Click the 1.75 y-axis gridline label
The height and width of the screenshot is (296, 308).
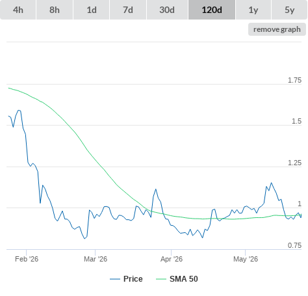pyautogui.click(x=294, y=80)
